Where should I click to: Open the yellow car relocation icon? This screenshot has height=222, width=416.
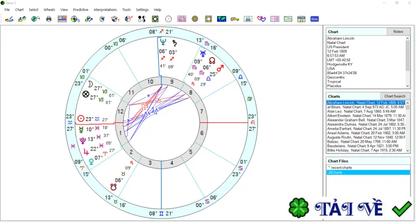tap(235, 19)
